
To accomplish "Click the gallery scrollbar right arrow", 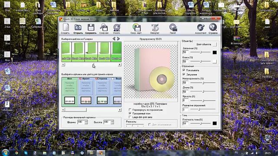I will 120,65.
